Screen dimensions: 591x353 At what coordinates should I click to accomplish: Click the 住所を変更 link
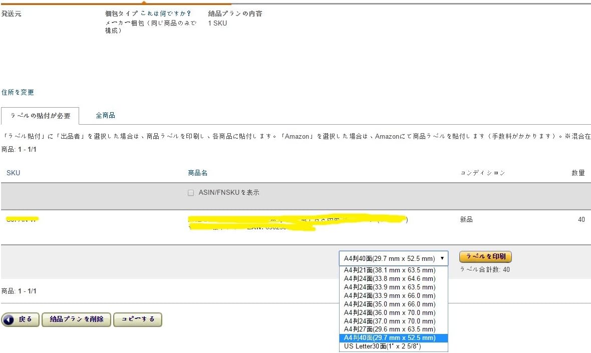pyautogui.click(x=18, y=93)
